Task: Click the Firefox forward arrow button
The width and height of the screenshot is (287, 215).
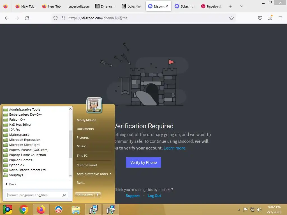Action: (17, 18)
